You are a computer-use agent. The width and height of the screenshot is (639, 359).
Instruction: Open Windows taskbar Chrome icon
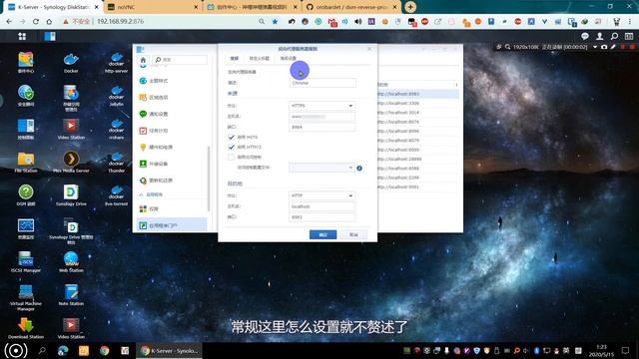tap(104, 350)
